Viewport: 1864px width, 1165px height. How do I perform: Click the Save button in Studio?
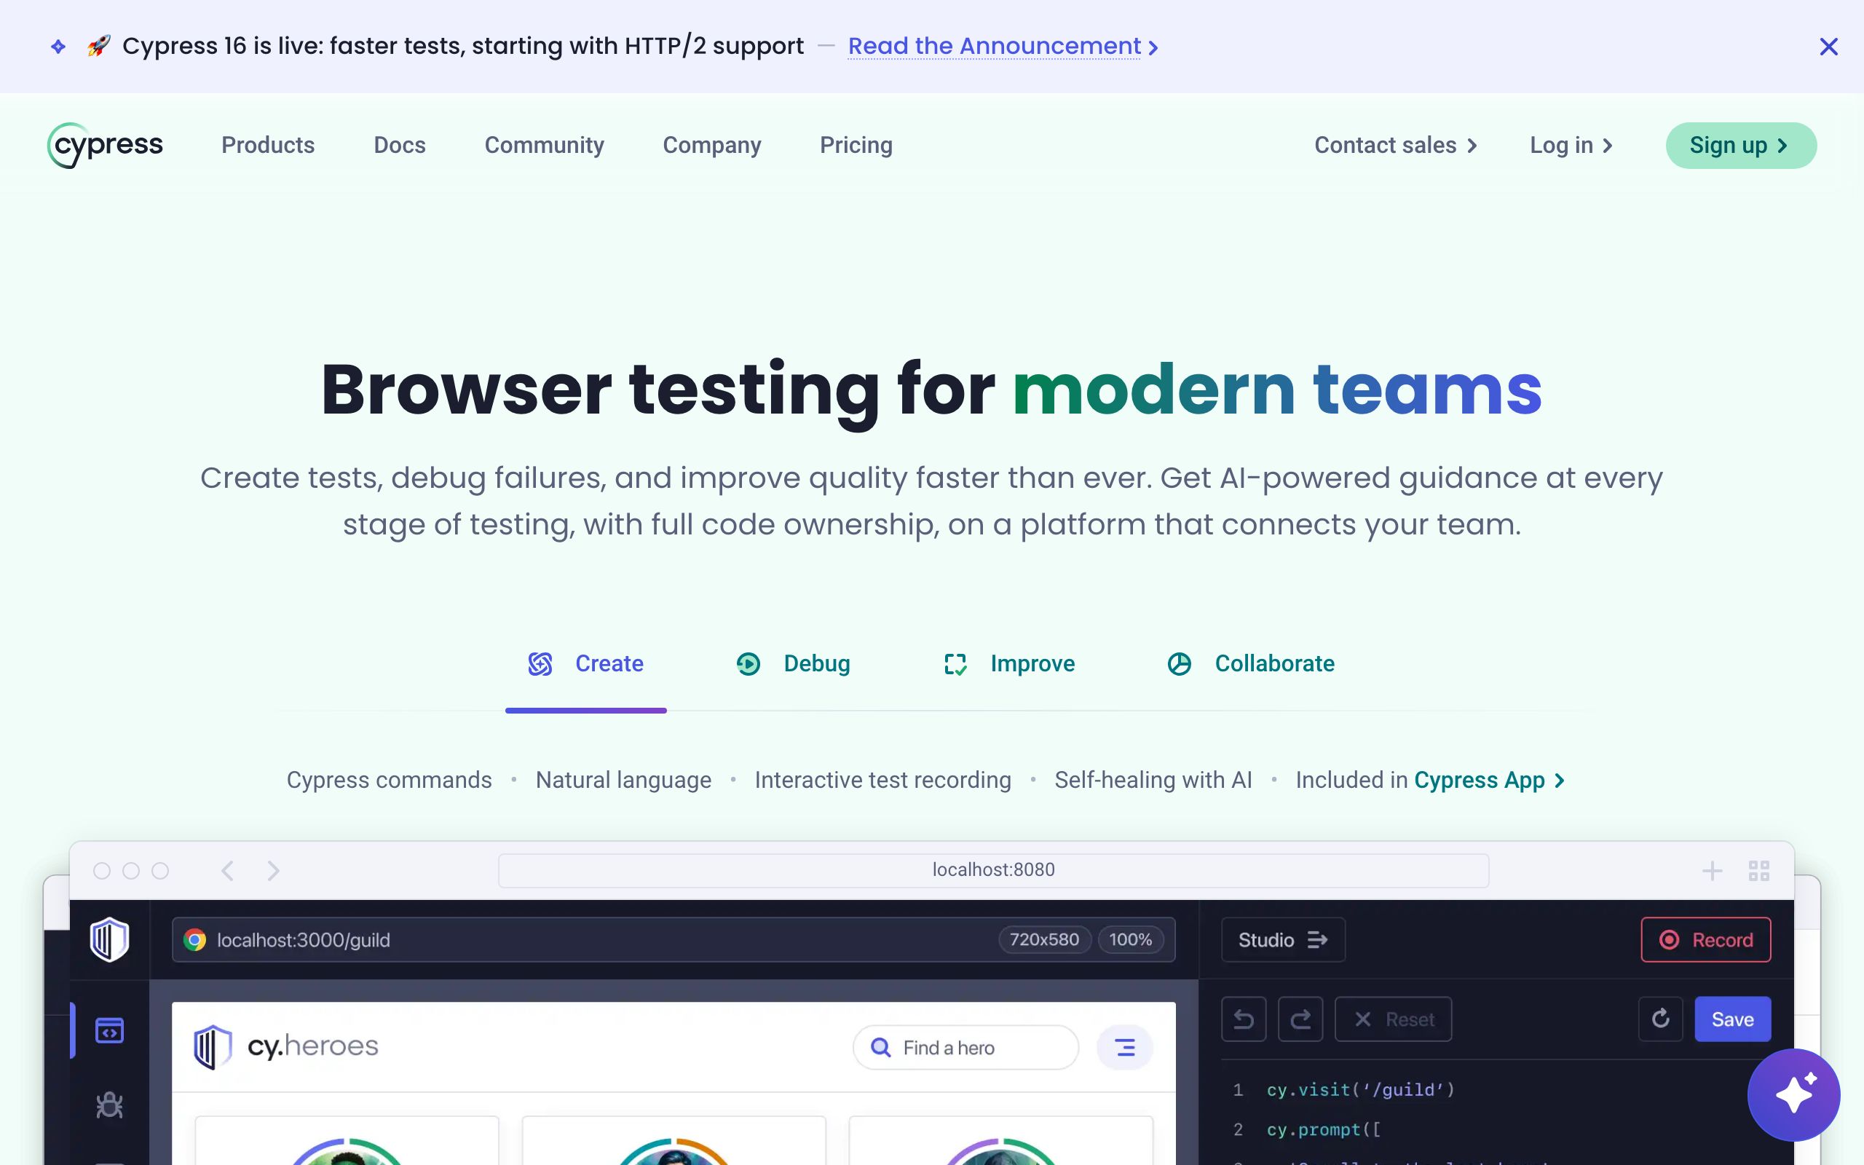click(1732, 1019)
